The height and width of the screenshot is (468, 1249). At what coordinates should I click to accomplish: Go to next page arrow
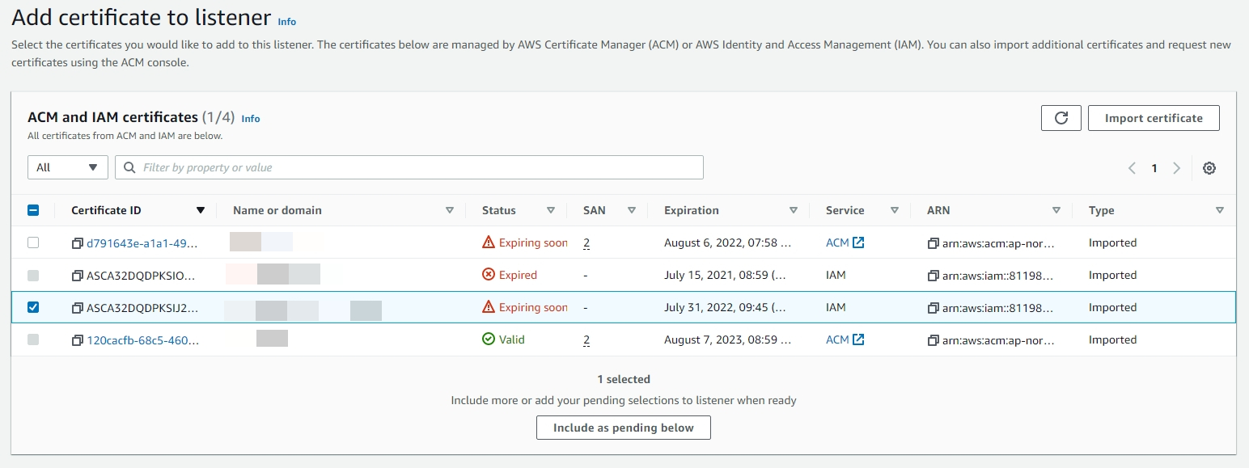click(1176, 168)
